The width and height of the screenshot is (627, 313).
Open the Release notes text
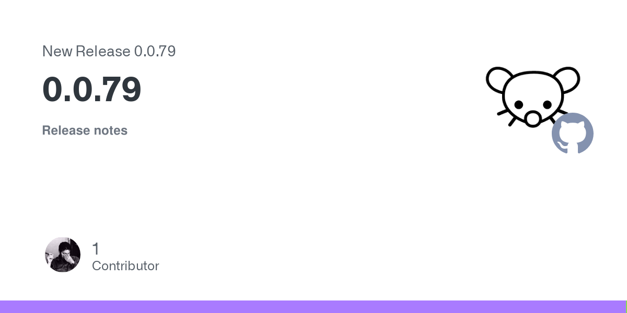[85, 130]
